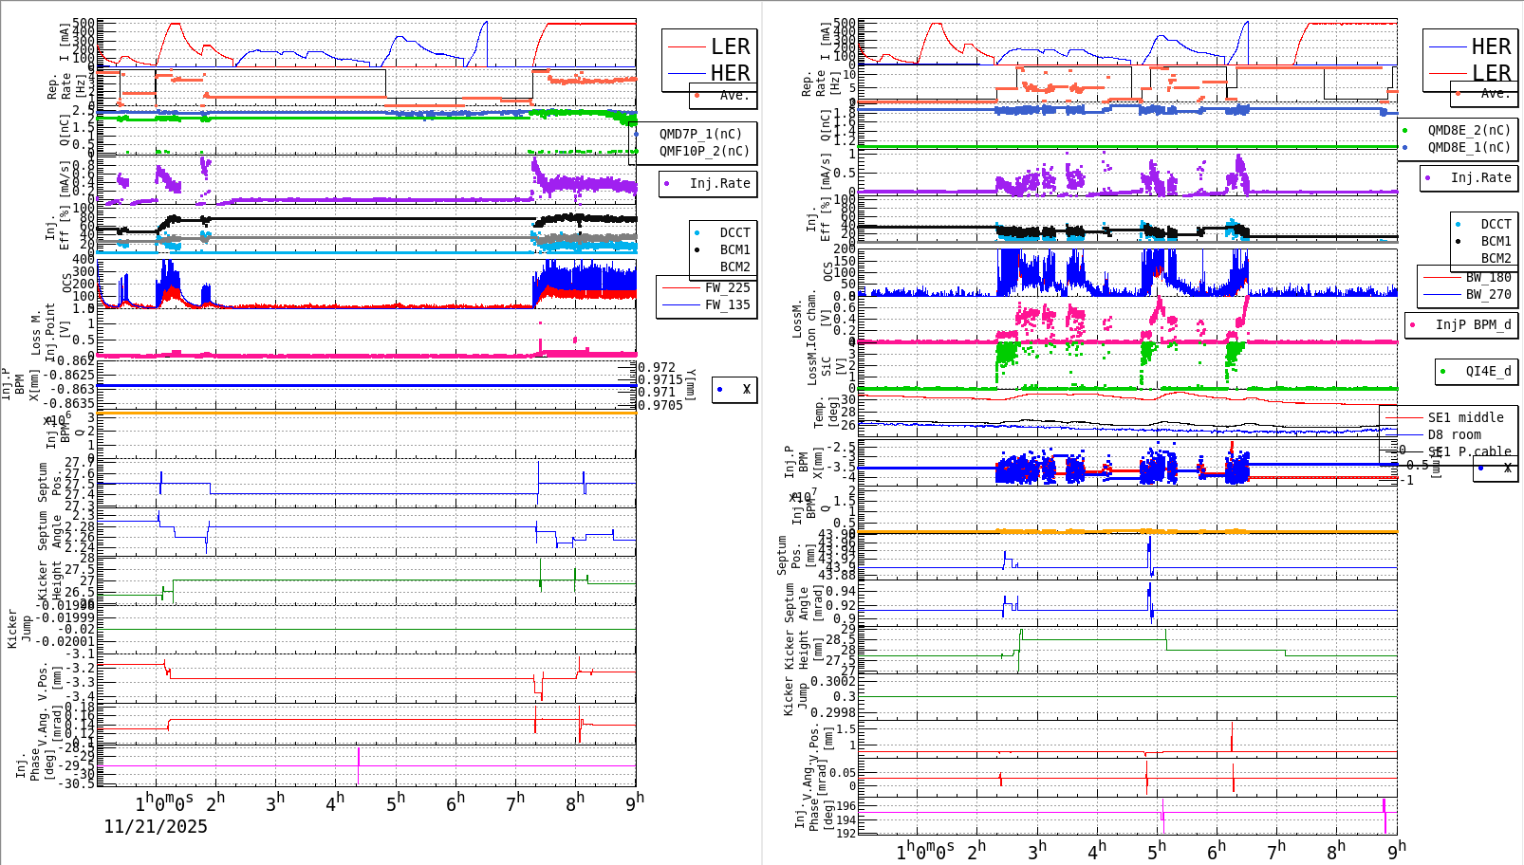Image resolution: width=1524 pixels, height=865 pixels.
Task: Select the purple Inj.Rate legend marker
Action: tap(667, 183)
